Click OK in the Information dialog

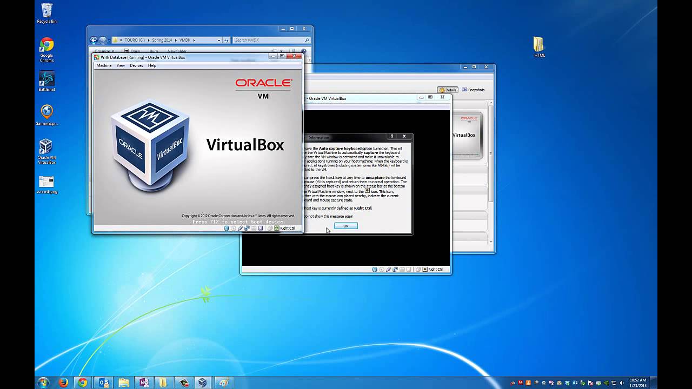(x=346, y=226)
